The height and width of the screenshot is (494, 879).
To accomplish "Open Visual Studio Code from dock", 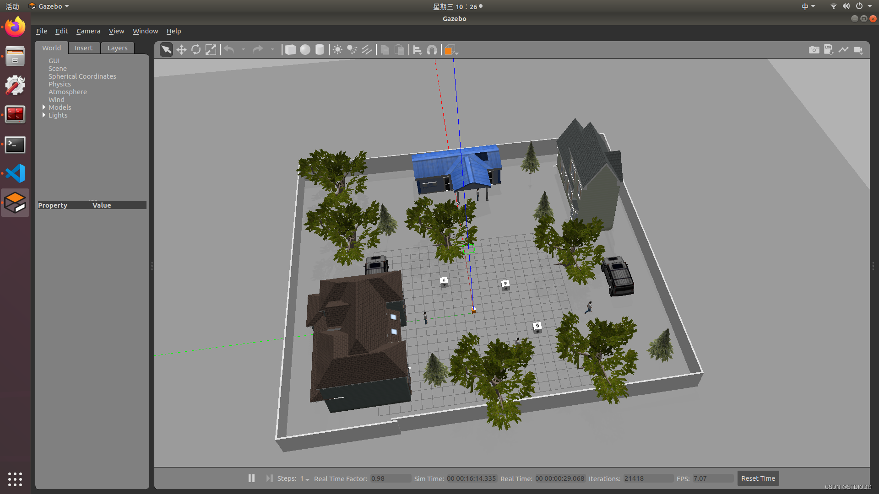I will pyautogui.click(x=15, y=174).
